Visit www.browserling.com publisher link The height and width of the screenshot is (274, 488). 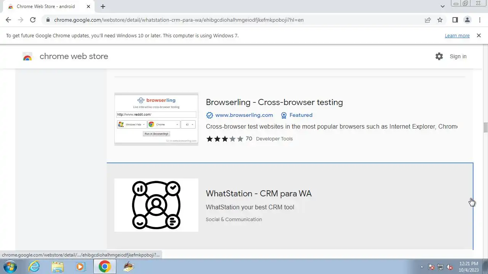[x=244, y=115]
